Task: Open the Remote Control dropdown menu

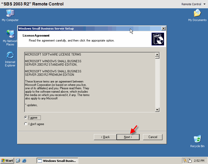Action: click(x=193, y=4)
